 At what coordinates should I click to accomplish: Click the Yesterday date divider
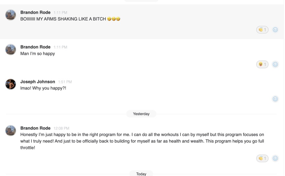pyautogui.click(x=141, y=114)
